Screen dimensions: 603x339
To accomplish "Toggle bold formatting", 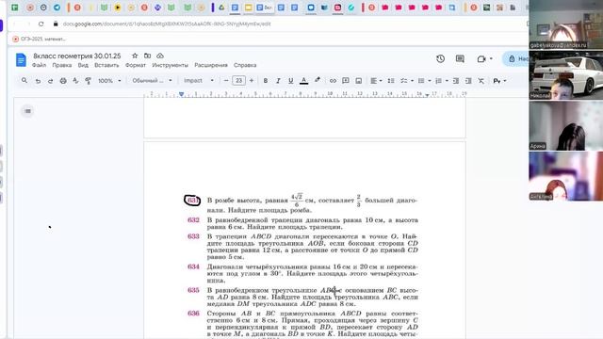I will tap(265, 81).
